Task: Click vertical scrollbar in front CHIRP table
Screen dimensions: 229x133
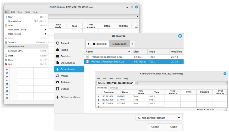Action: (227, 93)
